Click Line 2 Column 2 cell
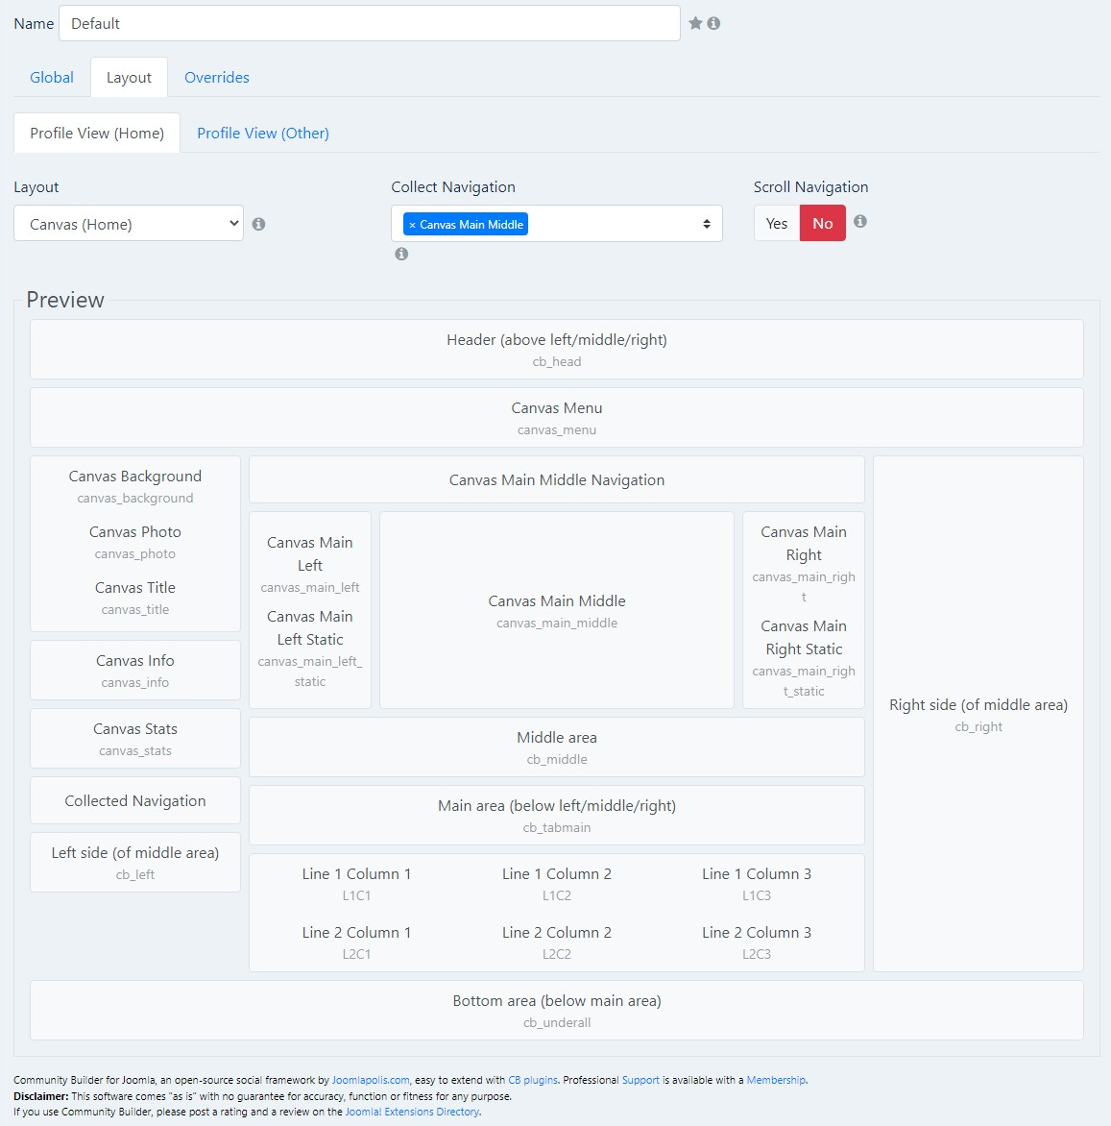 (557, 942)
